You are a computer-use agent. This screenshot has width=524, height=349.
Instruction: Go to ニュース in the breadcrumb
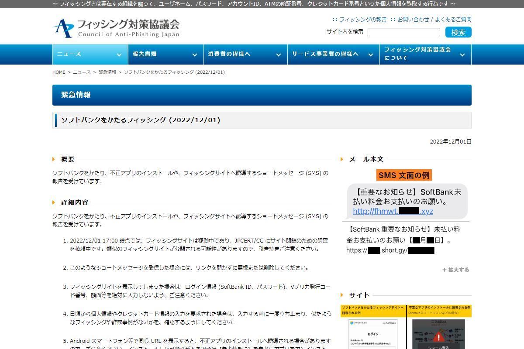point(82,72)
